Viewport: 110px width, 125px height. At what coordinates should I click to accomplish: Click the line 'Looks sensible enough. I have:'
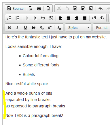coord(34,46)
